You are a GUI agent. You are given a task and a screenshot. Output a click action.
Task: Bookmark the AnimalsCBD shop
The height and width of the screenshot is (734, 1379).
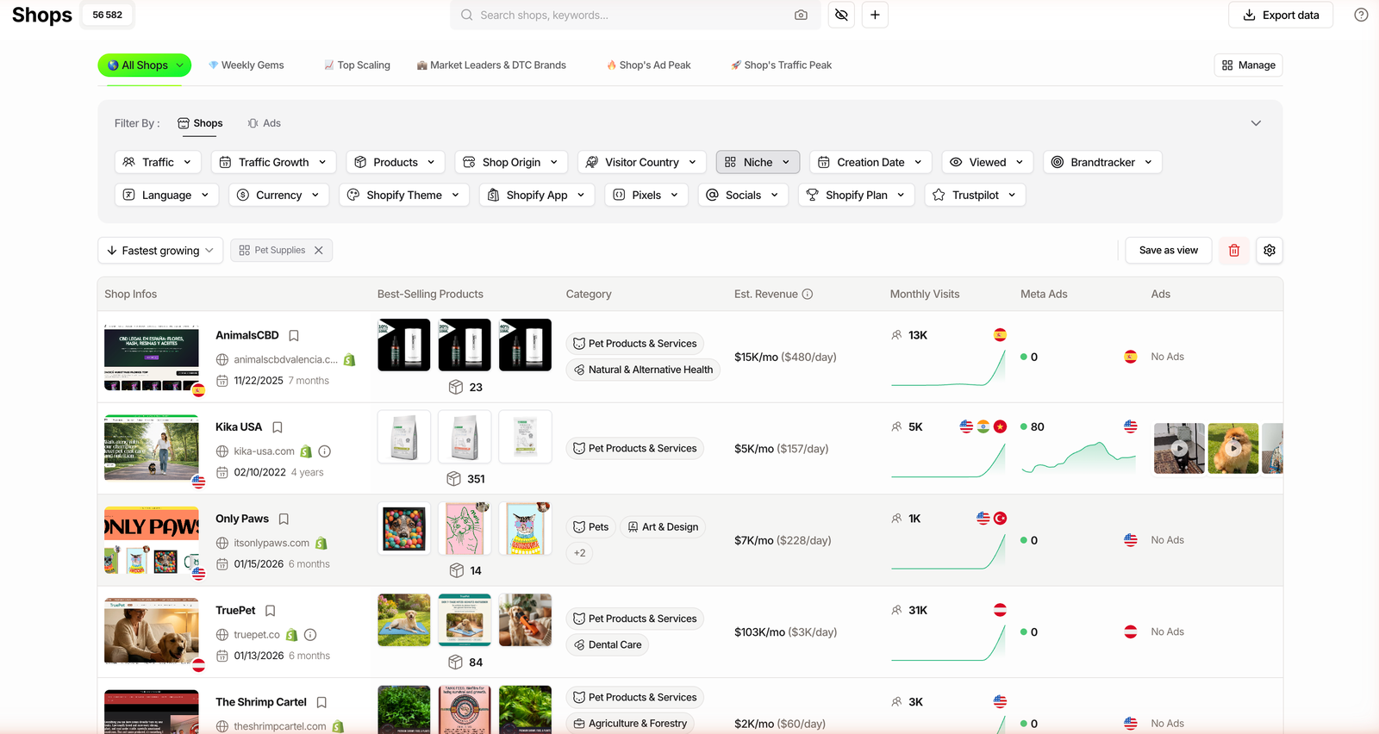294,336
